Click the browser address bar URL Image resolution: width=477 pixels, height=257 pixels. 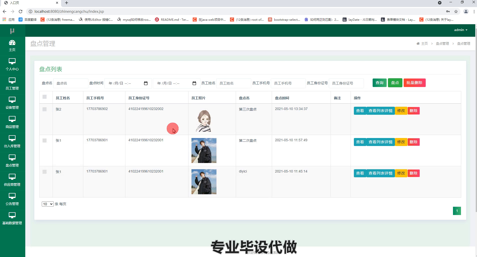(x=69, y=11)
